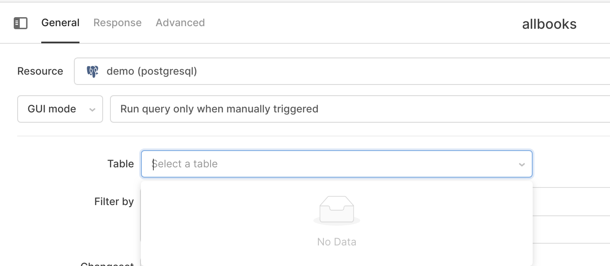Click the Table field label
The width and height of the screenshot is (610, 266).
[121, 164]
